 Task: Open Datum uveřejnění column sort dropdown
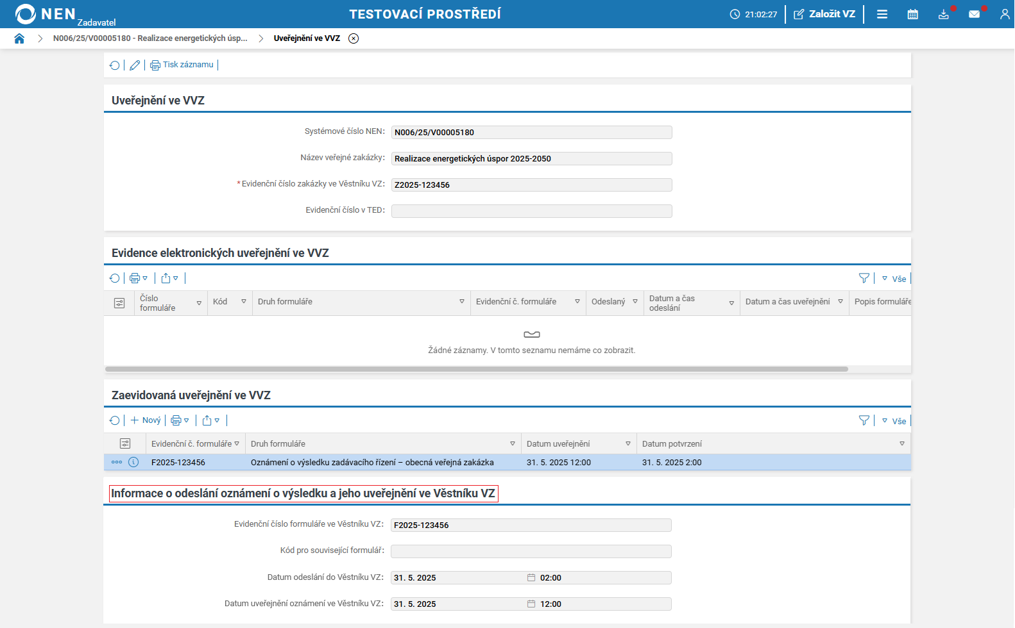[x=627, y=443]
